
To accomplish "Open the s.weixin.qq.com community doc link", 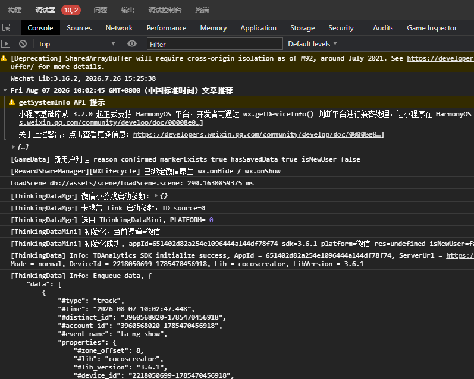I will pos(110,122).
